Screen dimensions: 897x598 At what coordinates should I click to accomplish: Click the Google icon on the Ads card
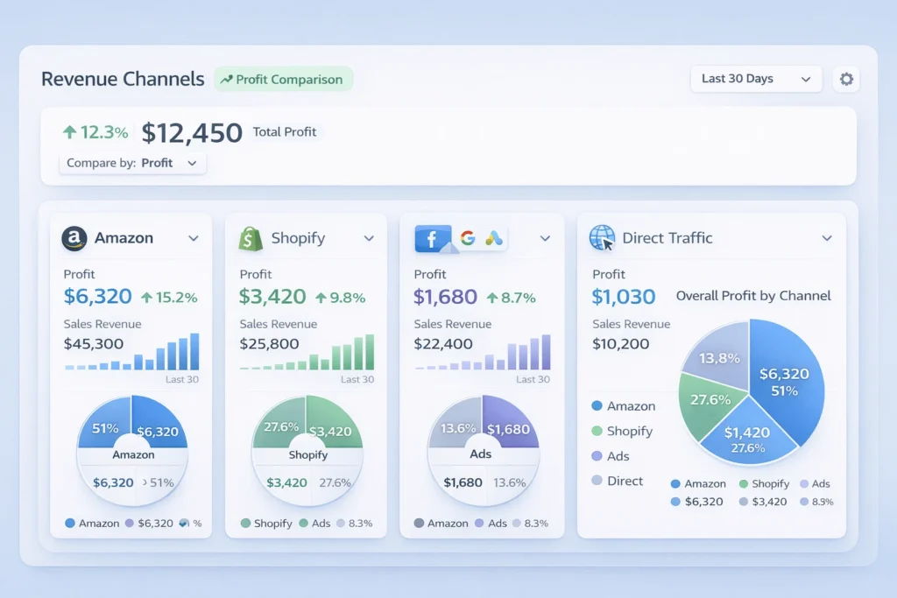pyautogui.click(x=467, y=237)
